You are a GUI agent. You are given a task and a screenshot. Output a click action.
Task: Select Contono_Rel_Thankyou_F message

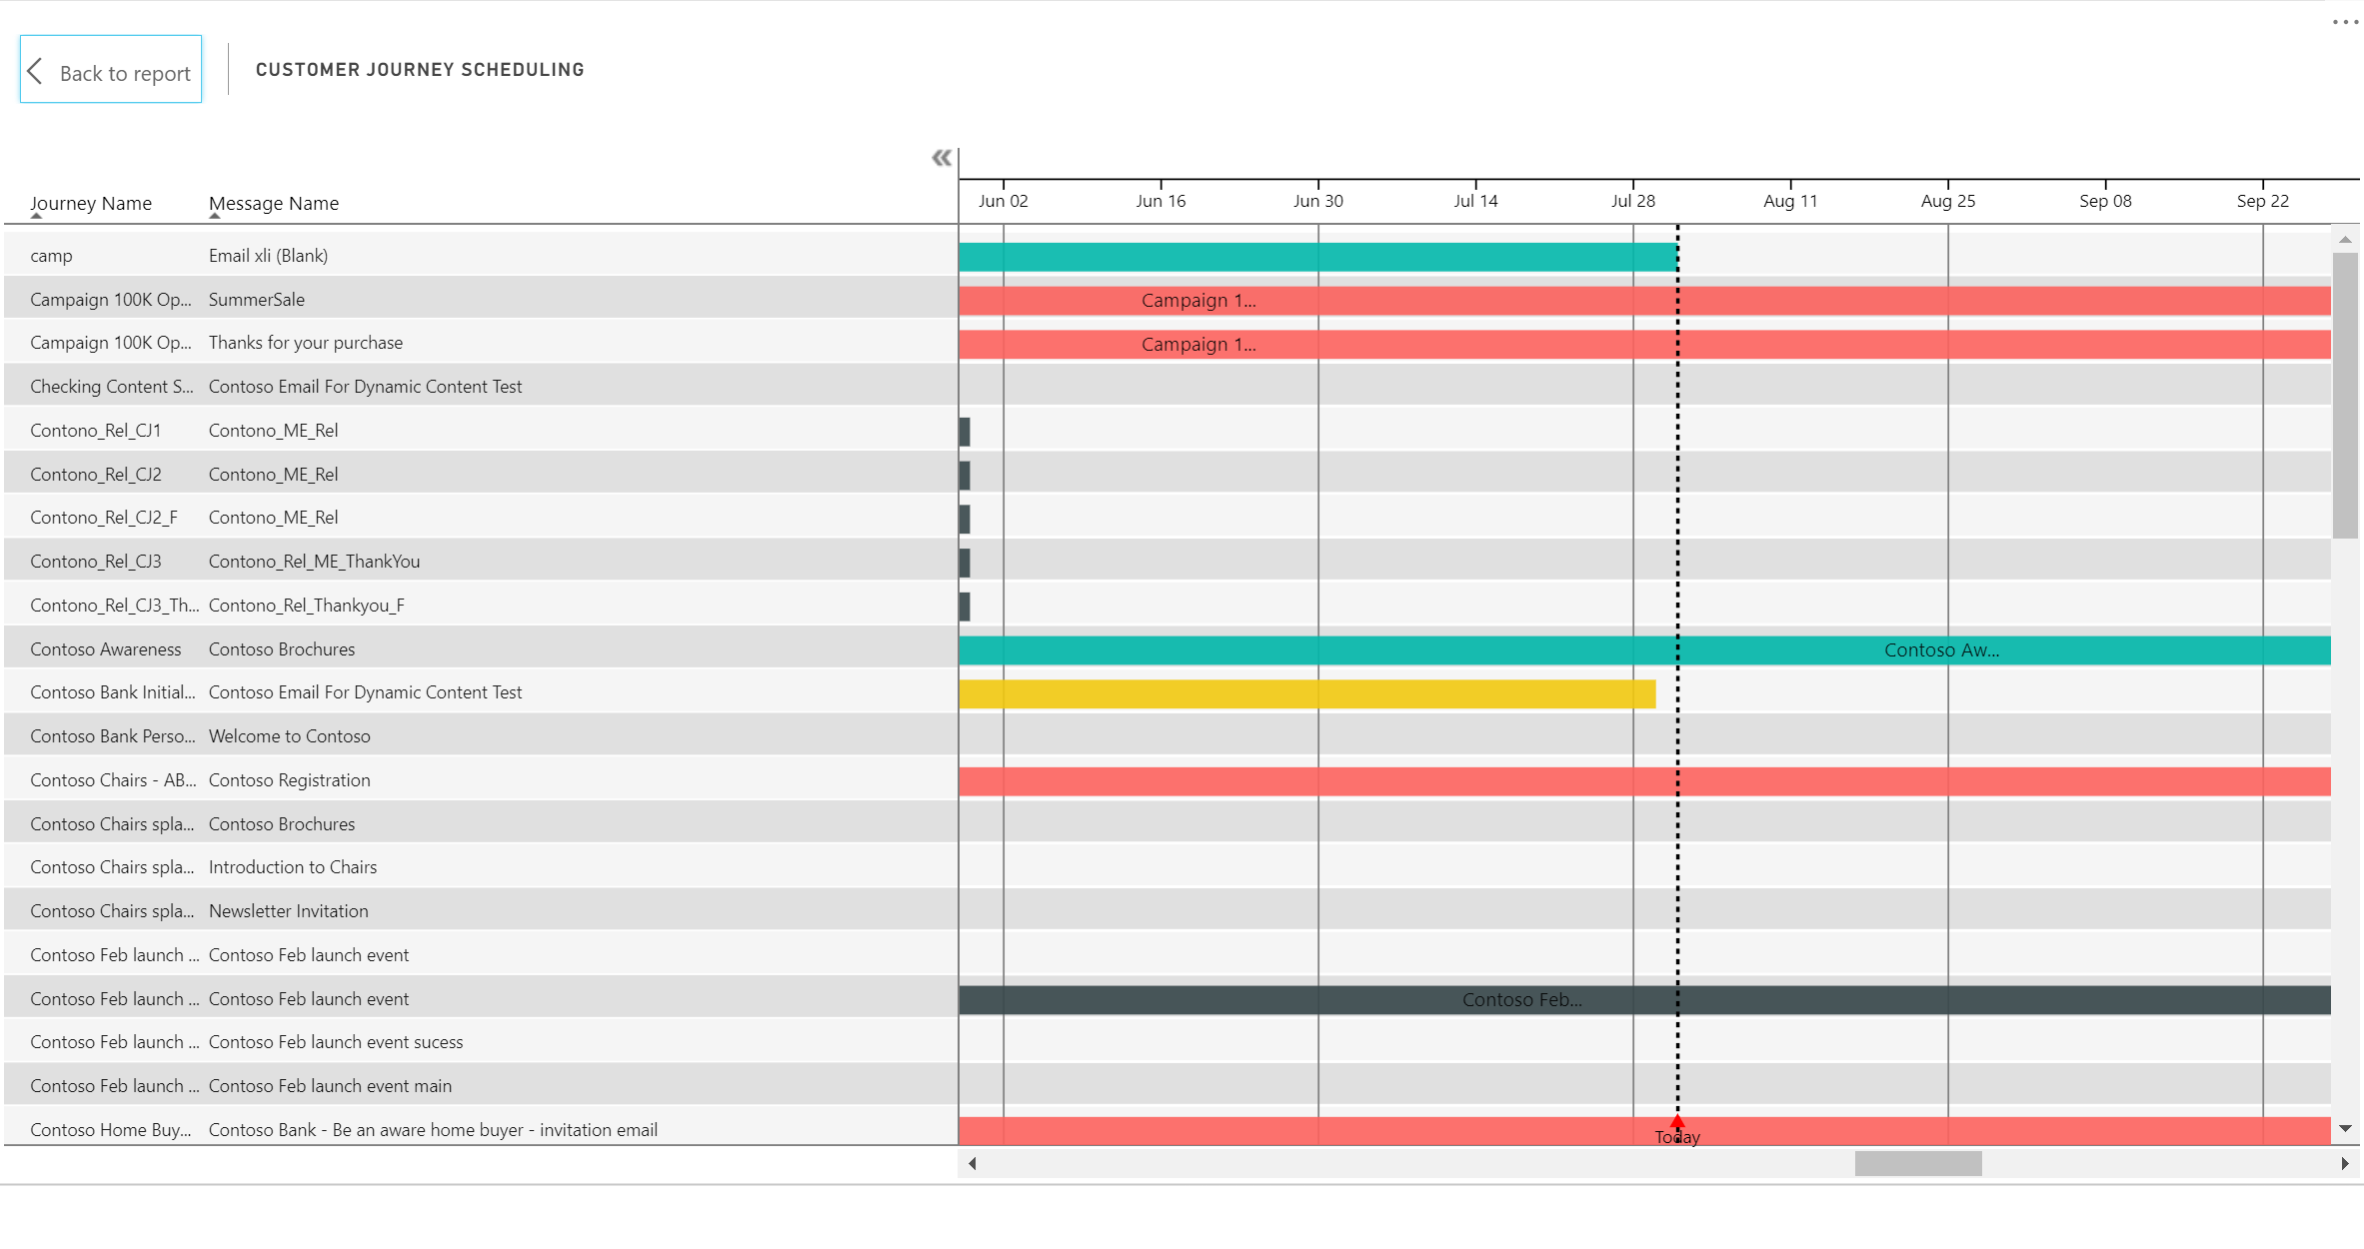[x=307, y=606]
